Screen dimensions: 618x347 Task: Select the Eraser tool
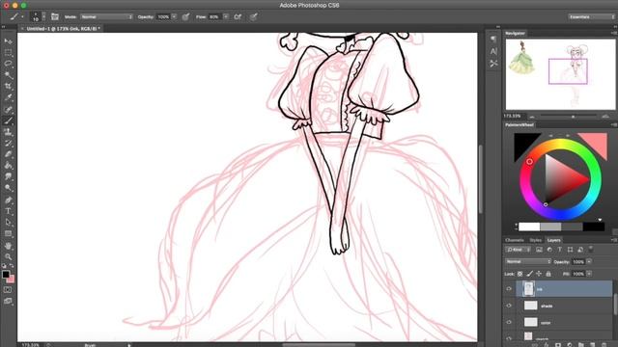[x=8, y=154]
